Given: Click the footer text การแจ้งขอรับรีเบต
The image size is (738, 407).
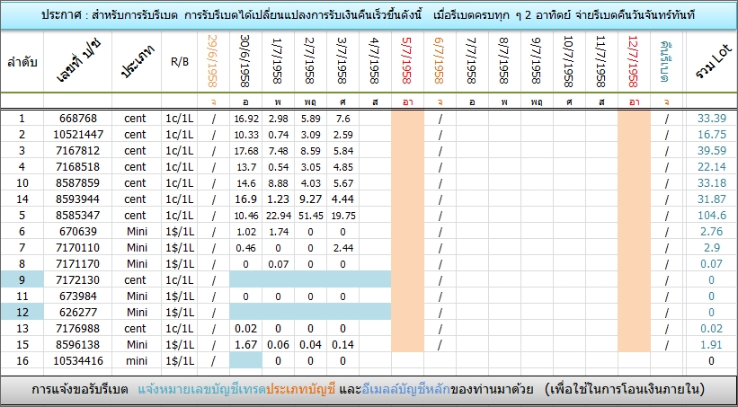Looking at the screenshot, I should (79, 390).
